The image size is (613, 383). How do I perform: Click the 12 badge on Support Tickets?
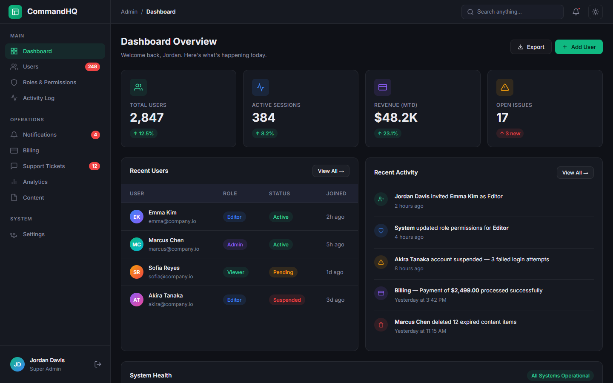coord(95,166)
